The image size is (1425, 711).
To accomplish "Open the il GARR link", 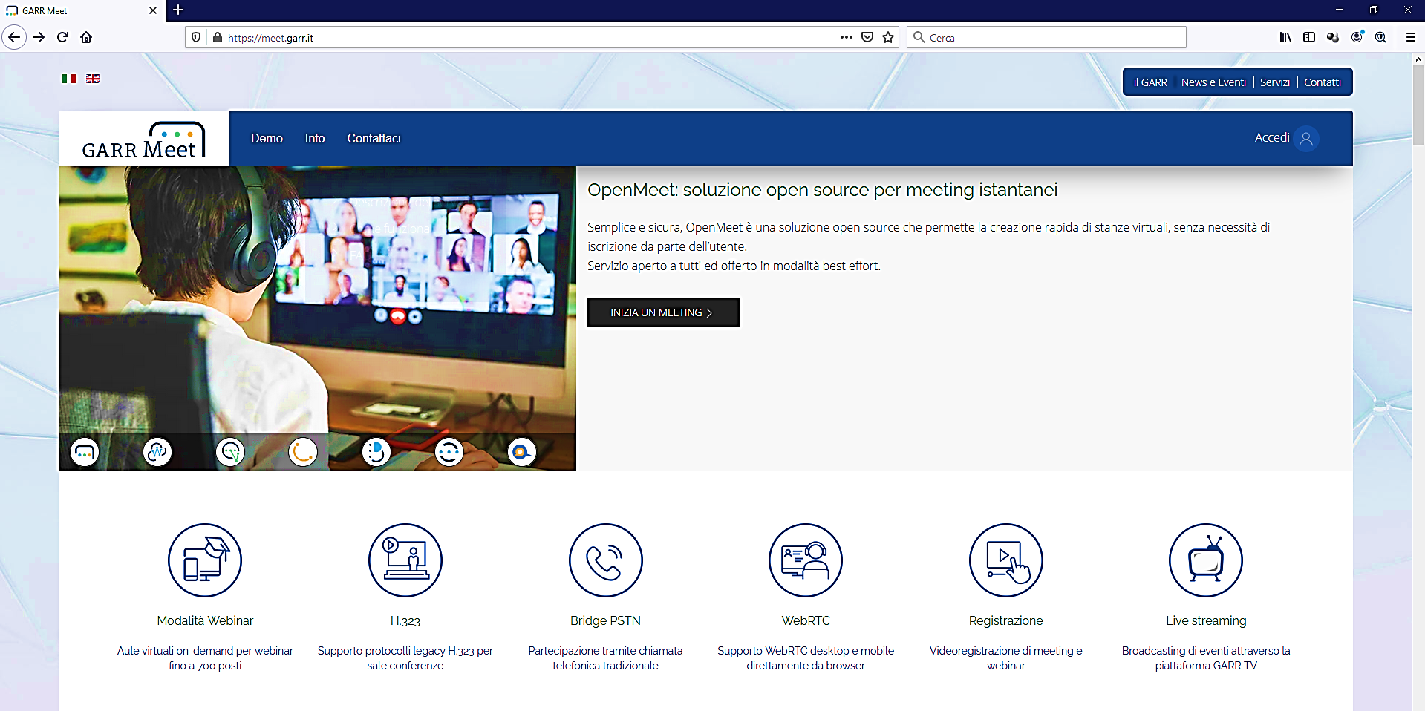I will 1150,82.
